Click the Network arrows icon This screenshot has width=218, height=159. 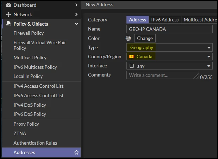8,14
